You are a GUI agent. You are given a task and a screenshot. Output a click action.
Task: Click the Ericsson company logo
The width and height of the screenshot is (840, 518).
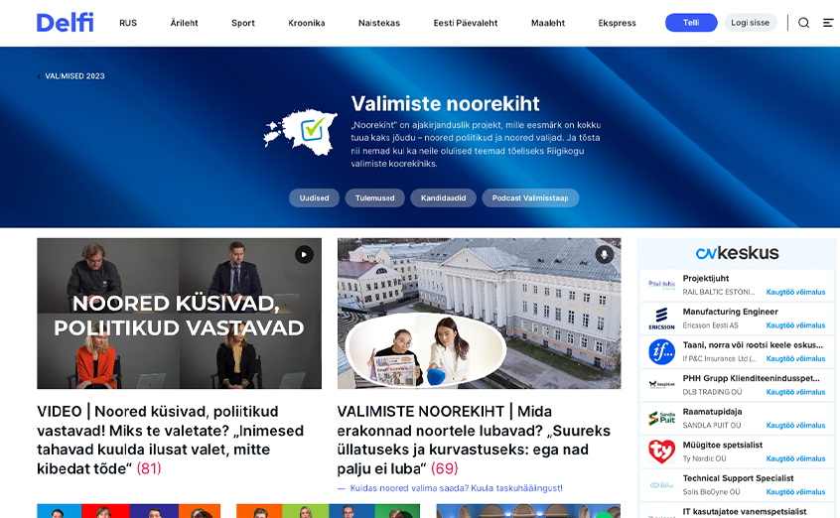[x=661, y=319]
